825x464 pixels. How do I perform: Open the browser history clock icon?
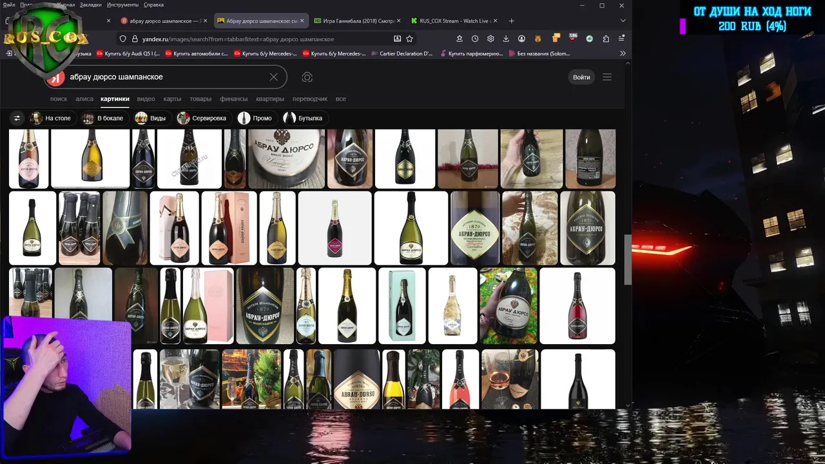point(475,39)
